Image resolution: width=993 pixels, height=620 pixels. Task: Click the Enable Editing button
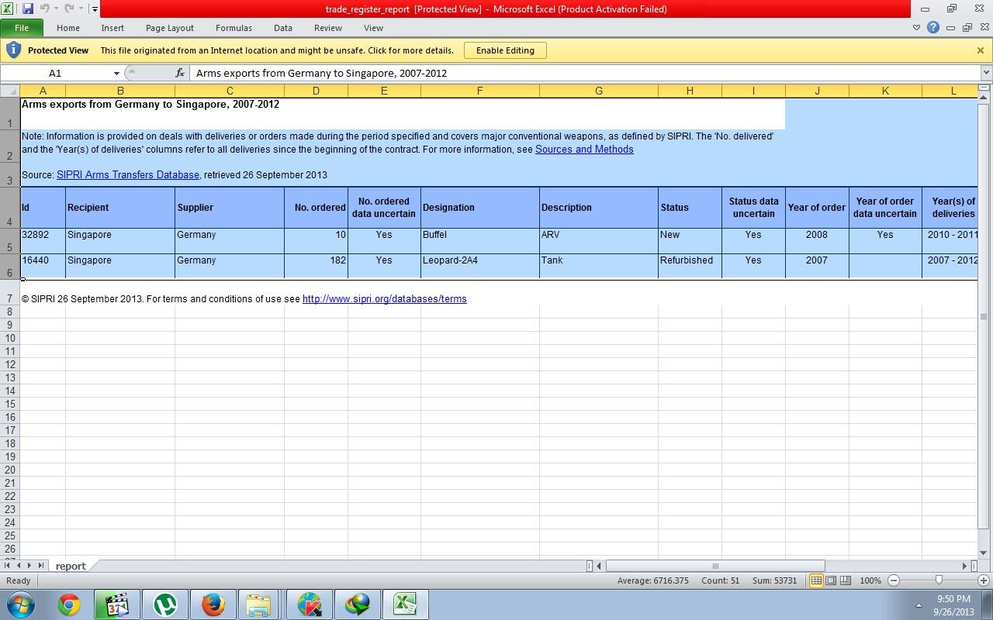pos(505,50)
